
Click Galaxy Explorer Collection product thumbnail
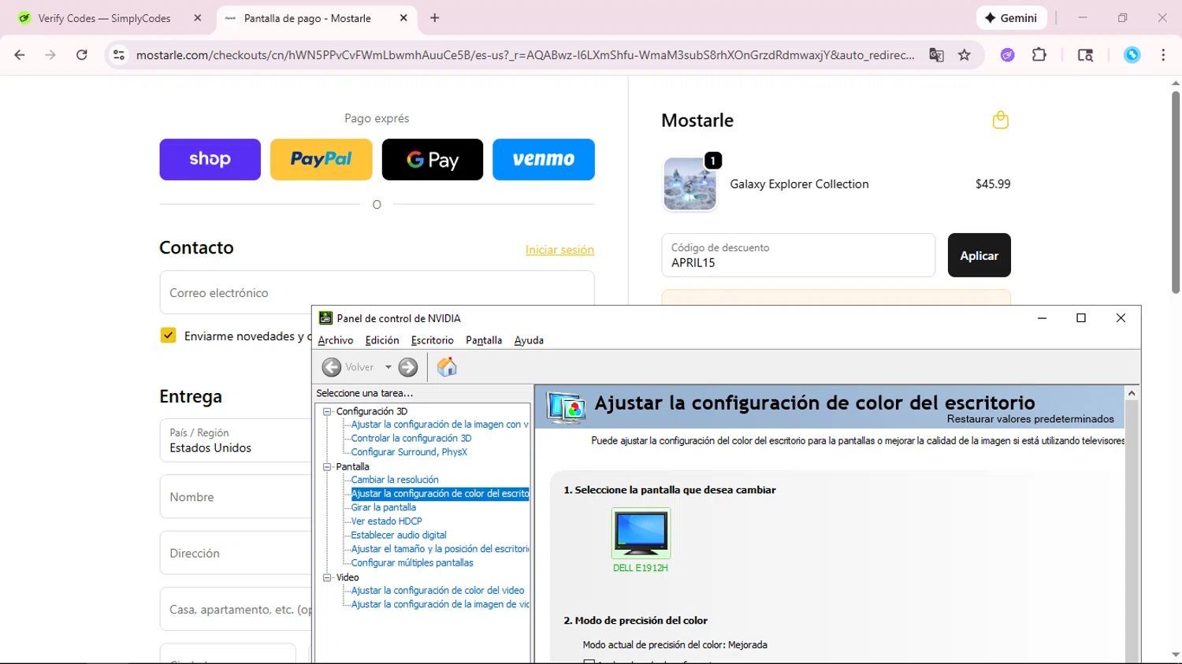(x=690, y=184)
